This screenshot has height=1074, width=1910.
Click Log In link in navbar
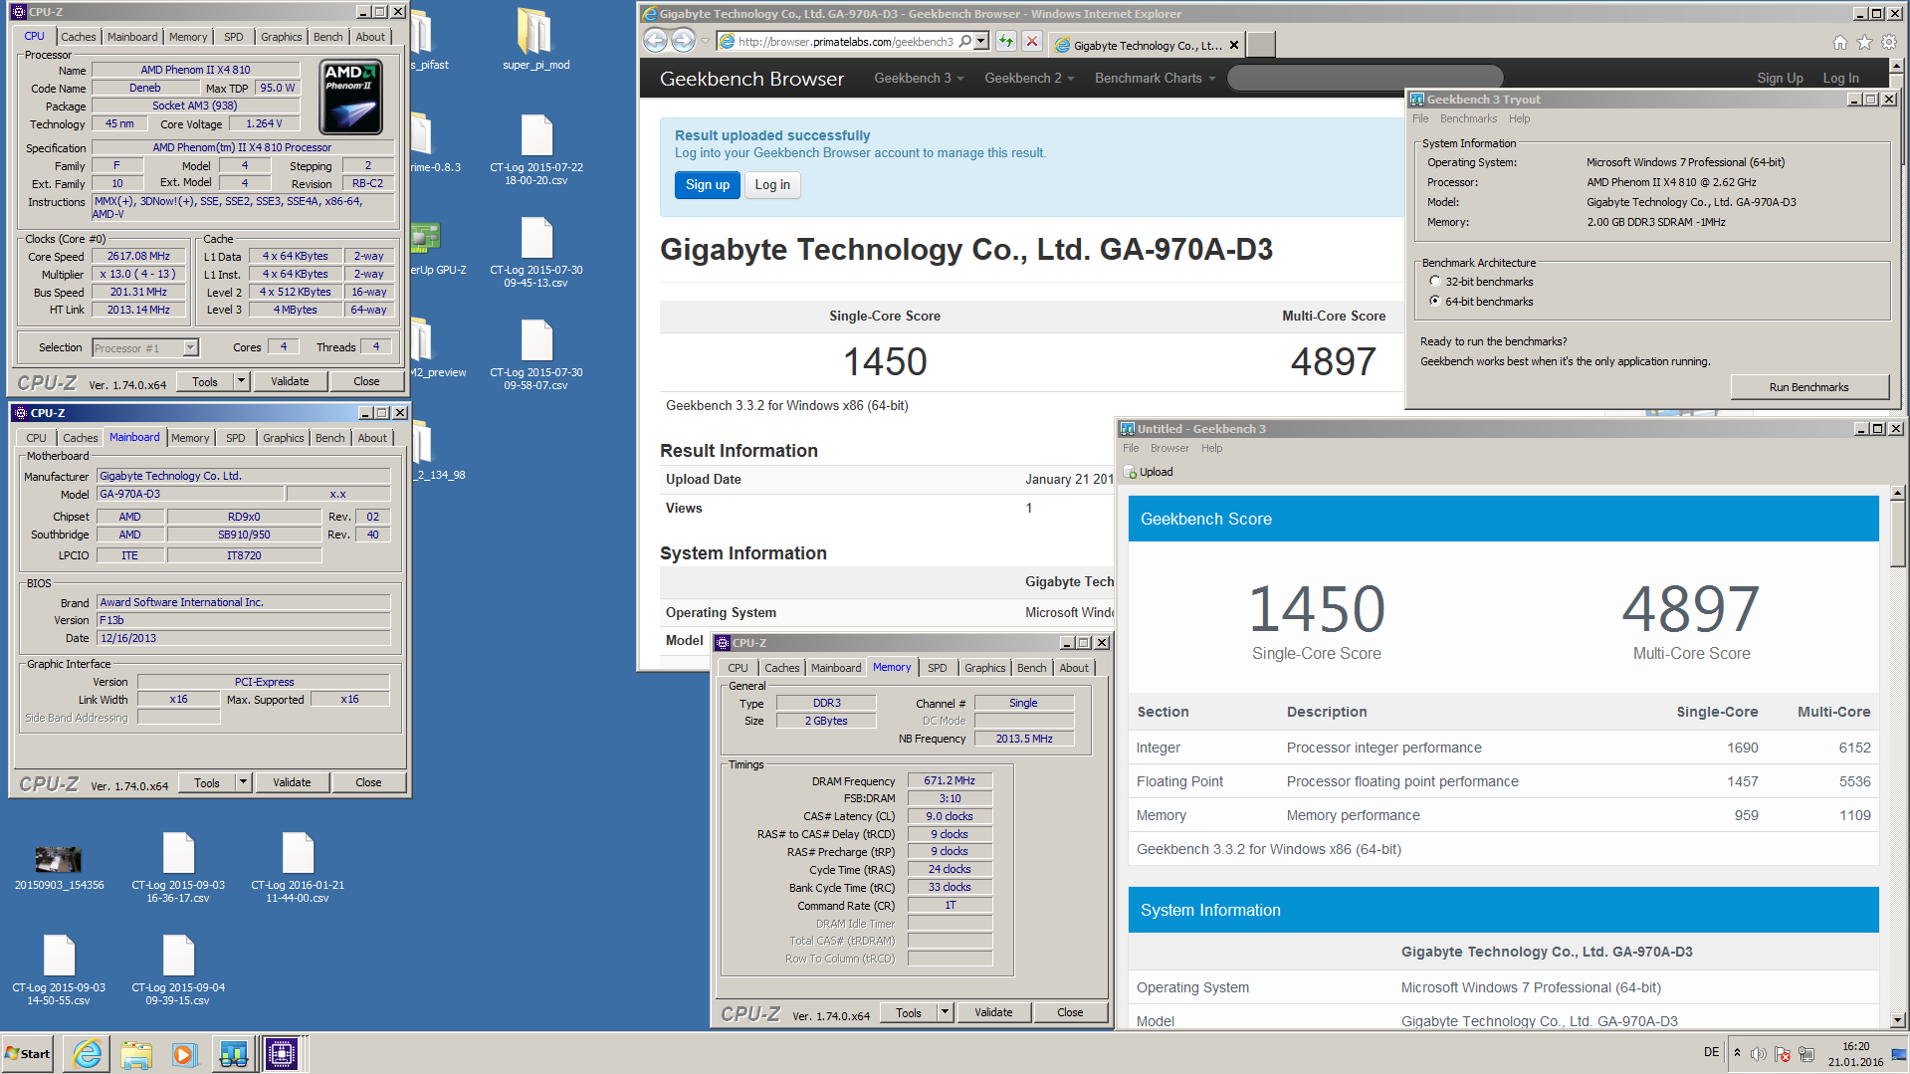(1840, 78)
